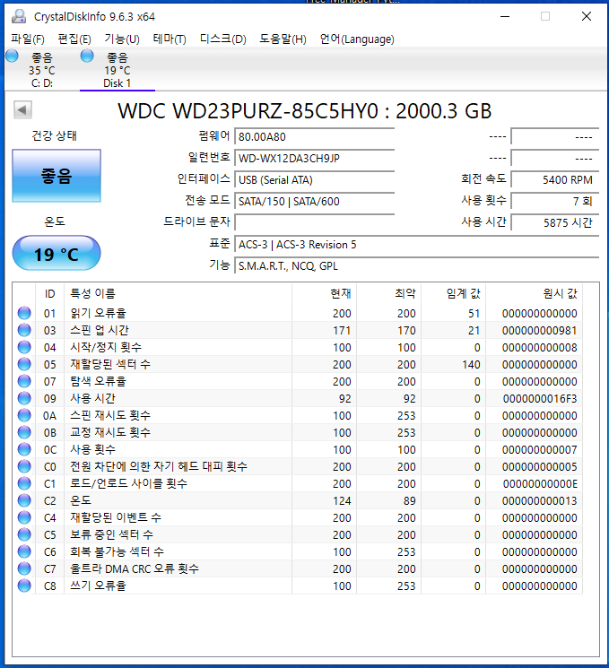
Task: Click the 19 °C temperature button
Action: [57, 254]
